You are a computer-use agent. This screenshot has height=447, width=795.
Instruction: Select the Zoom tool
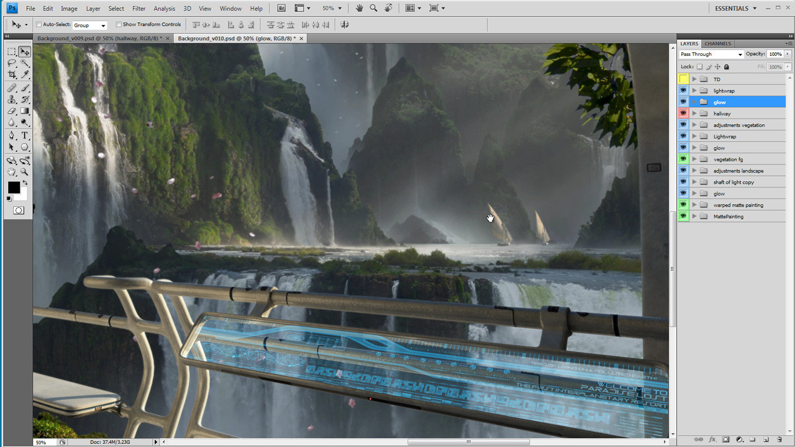pyautogui.click(x=25, y=172)
